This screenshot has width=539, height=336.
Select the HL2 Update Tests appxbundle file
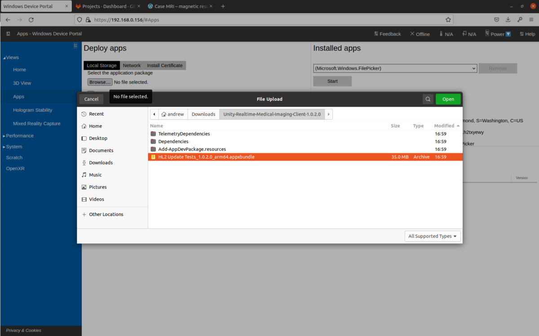(206, 157)
